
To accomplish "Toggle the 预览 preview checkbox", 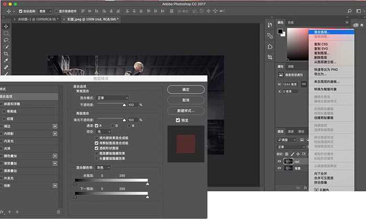I will [x=178, y=119].
